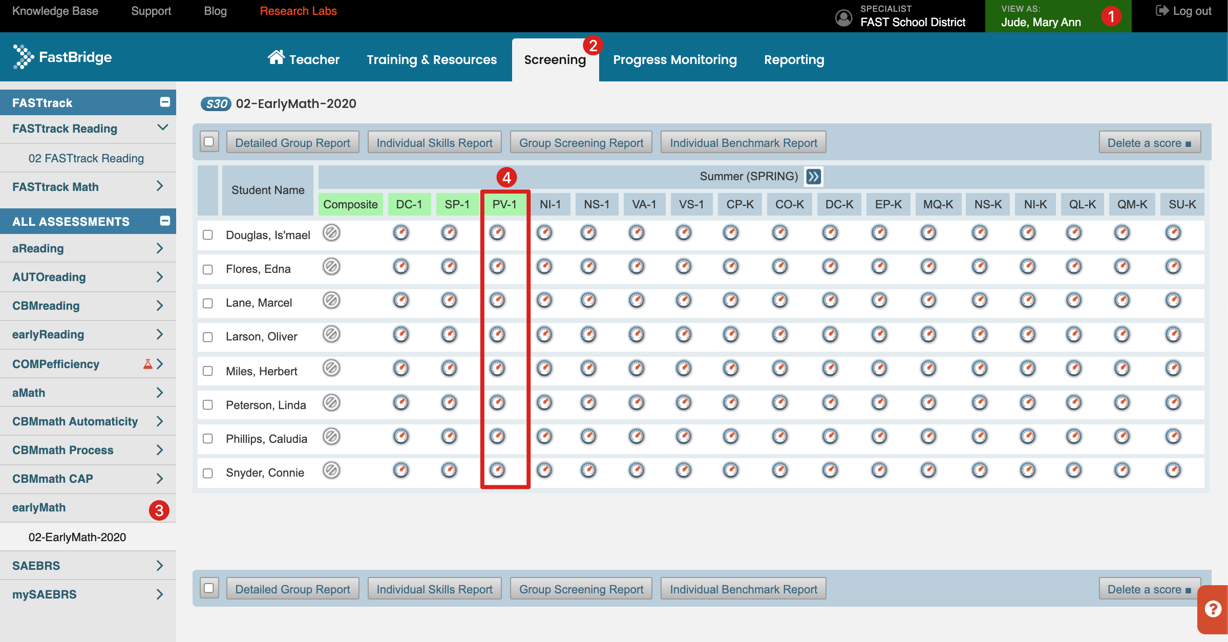
Task: Check the box for Snyder, Connie
Action: tap(208, 473)
